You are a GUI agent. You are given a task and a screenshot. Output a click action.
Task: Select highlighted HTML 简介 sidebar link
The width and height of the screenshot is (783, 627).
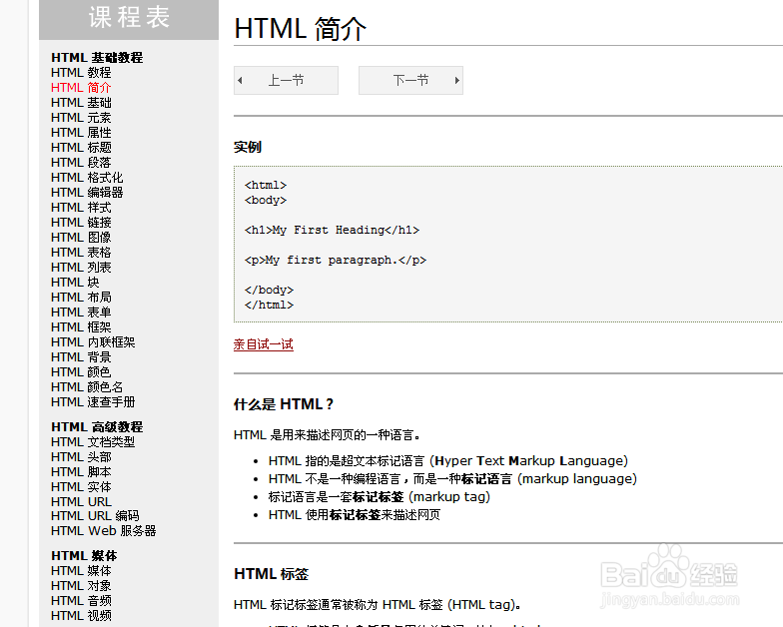(x=81, y=88)
